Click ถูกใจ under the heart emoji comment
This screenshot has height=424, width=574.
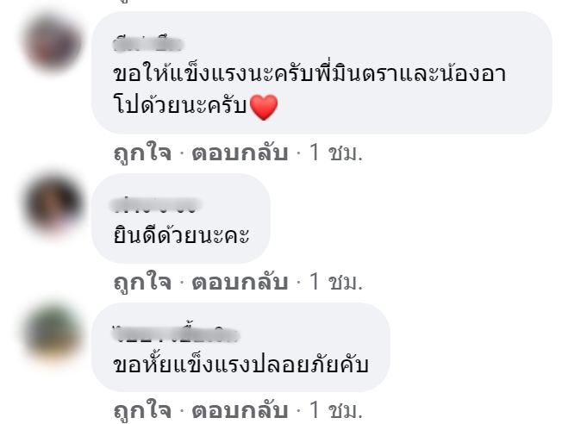pos(143,153)
